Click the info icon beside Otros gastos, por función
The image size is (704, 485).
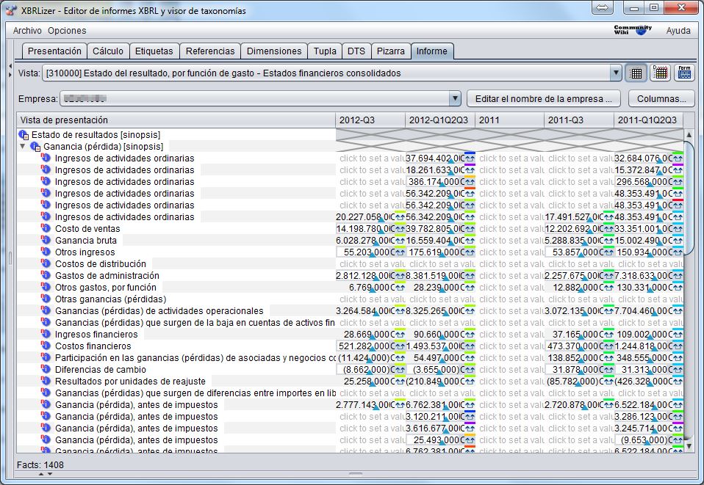tap(46, 287)
